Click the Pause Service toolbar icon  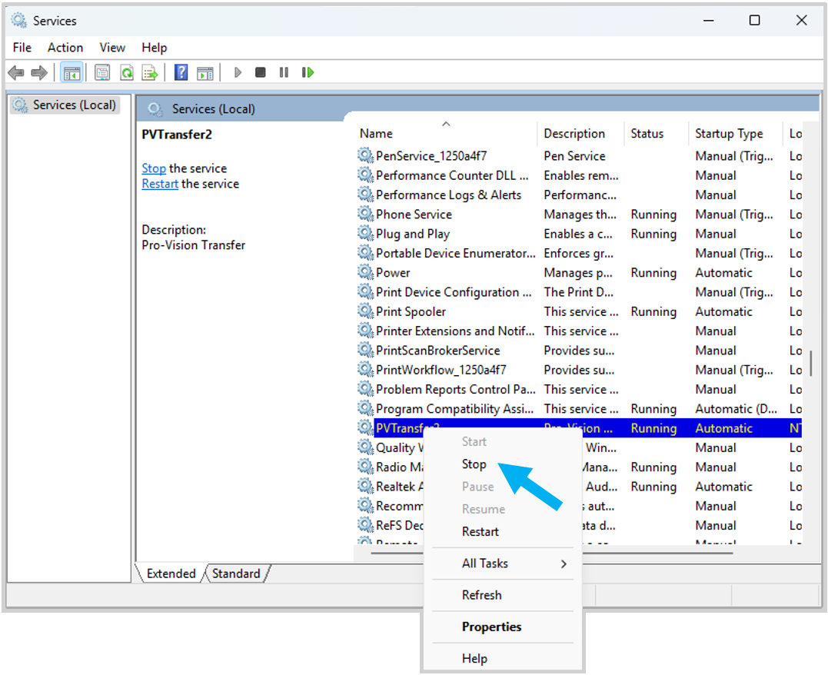tap(284, 72)
